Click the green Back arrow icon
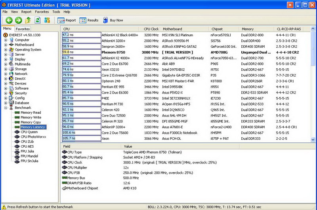The height and width of the screenshot is (210, 317). (x=9, y=20)
